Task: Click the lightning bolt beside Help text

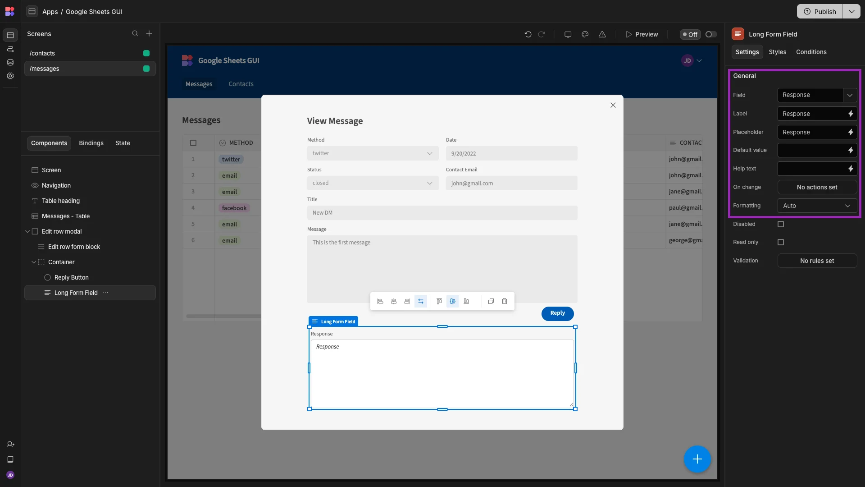Action: pyautogui.click(x=851, y=169)
